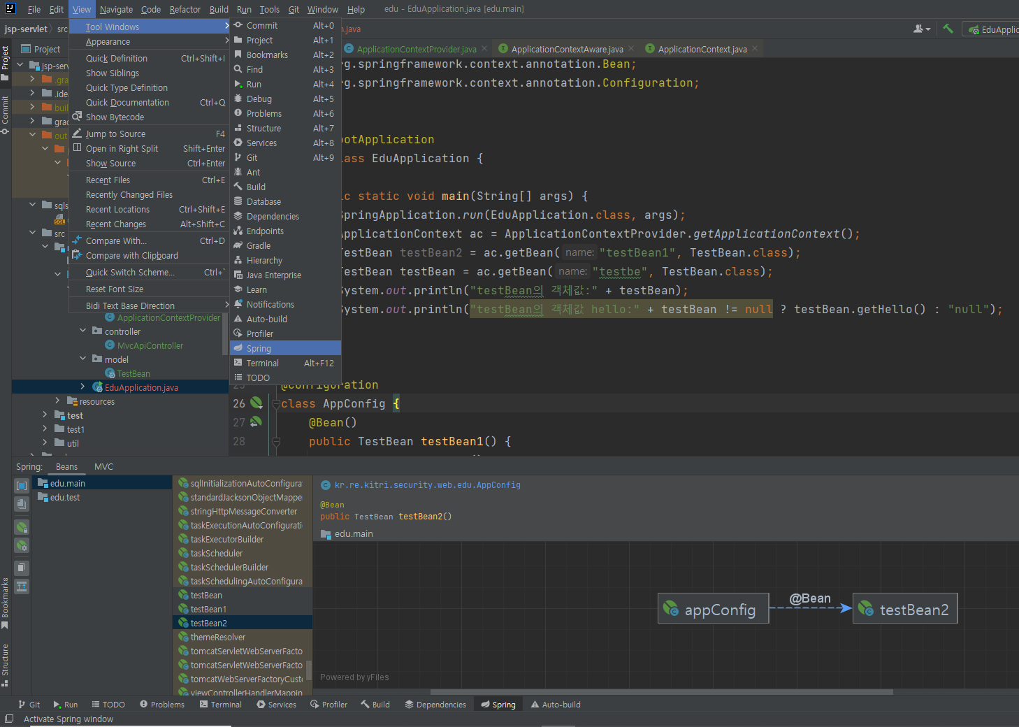This screenshot has width=1019, height=727.
Task: Collapse the sqls folder in project tree
Action: [33, 205]
